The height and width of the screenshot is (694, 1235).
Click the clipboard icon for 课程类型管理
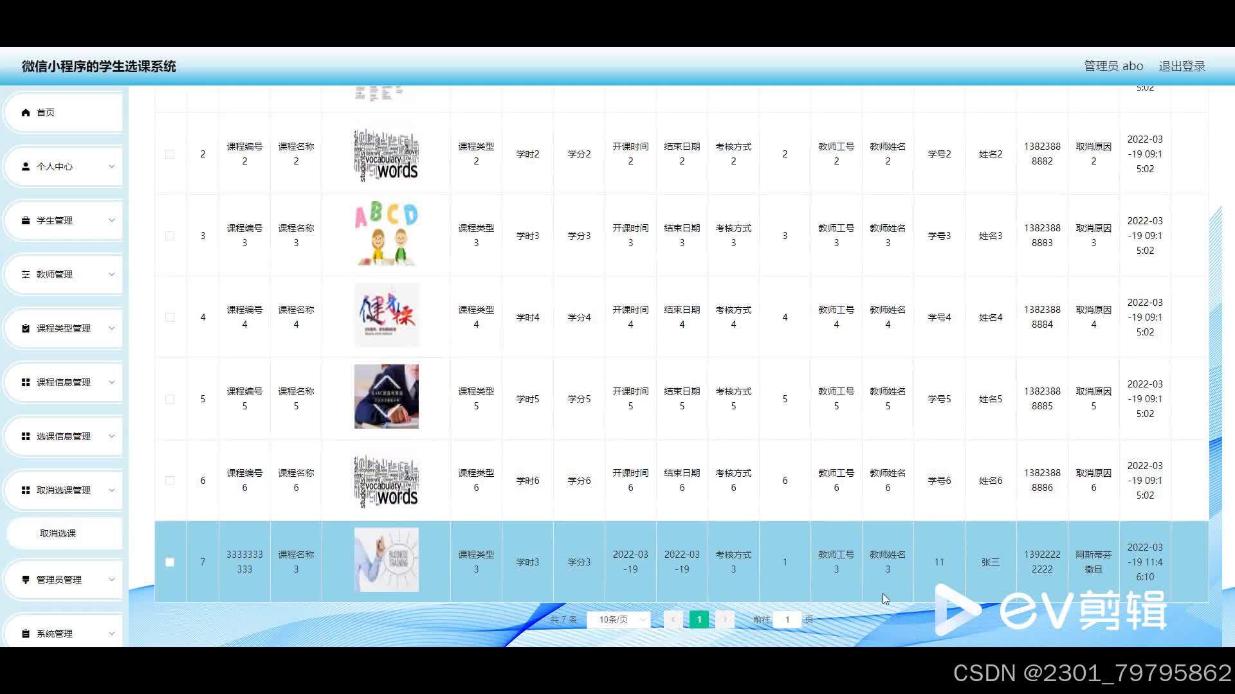26,328
